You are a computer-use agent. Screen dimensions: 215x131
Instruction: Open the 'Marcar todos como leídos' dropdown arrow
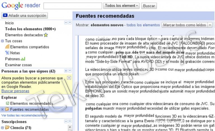(210, 25)
